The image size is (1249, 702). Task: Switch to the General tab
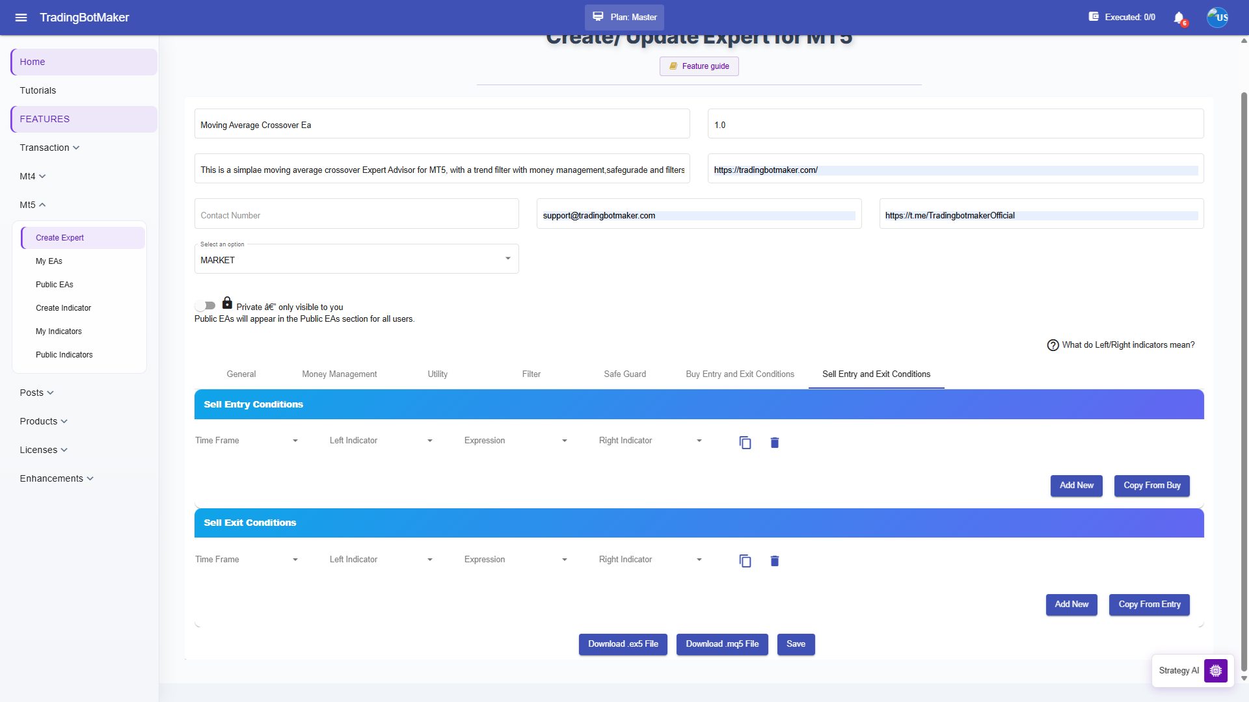click(x=241, y=374)
